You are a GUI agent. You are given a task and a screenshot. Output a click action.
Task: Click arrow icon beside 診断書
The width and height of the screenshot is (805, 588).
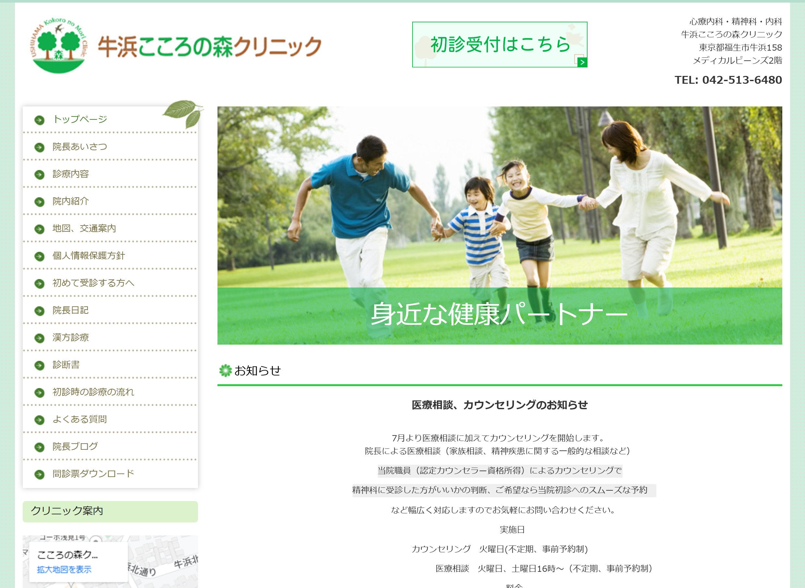coord(40,365)
